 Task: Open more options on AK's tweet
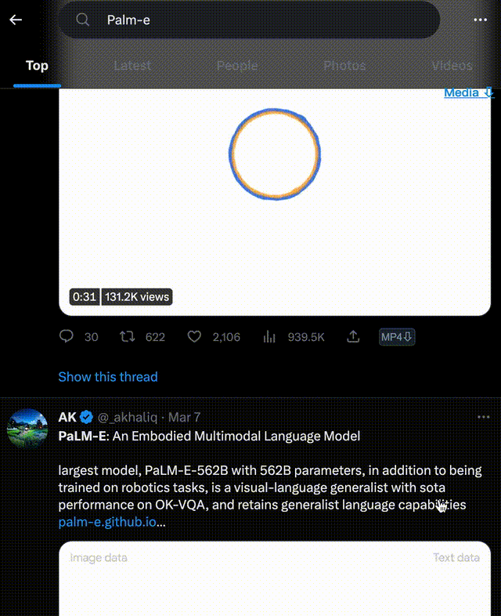pos(480,417)
